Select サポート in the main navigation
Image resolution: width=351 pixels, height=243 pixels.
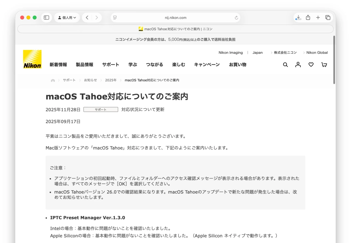pyautogui.click(x=111, y=65)
